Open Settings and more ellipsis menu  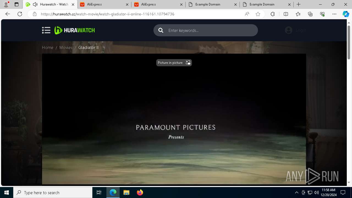[x=334, y=14]
